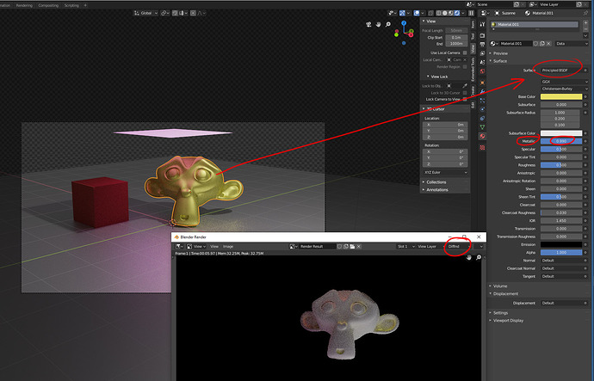Toggle the X-ray mode button
The width and height of the screenshot is (594, 381).
pyautogui.click(x=430, y=13)
